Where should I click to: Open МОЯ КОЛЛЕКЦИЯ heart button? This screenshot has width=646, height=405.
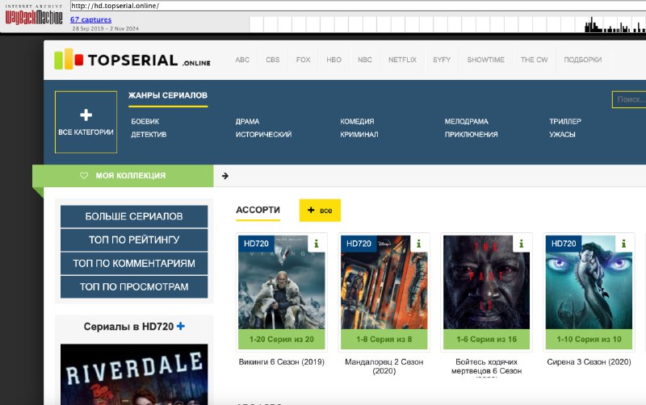click(123, 176)
